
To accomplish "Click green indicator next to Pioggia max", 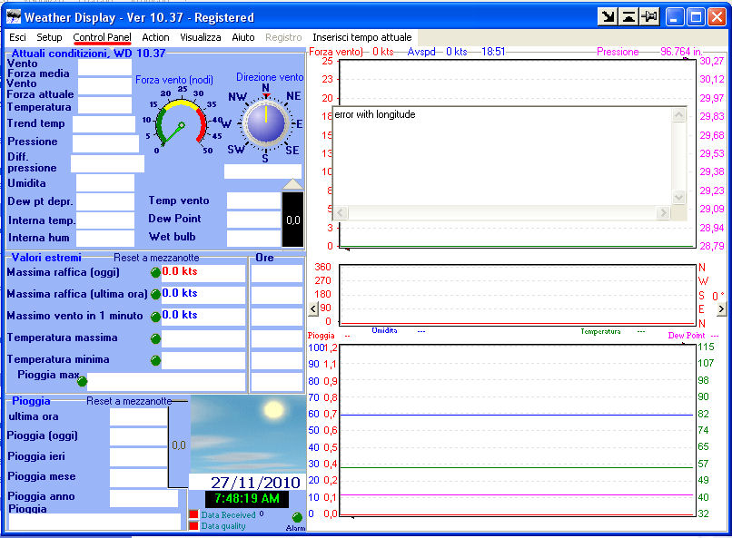I will pyautogui.click(x=82, y=382).
